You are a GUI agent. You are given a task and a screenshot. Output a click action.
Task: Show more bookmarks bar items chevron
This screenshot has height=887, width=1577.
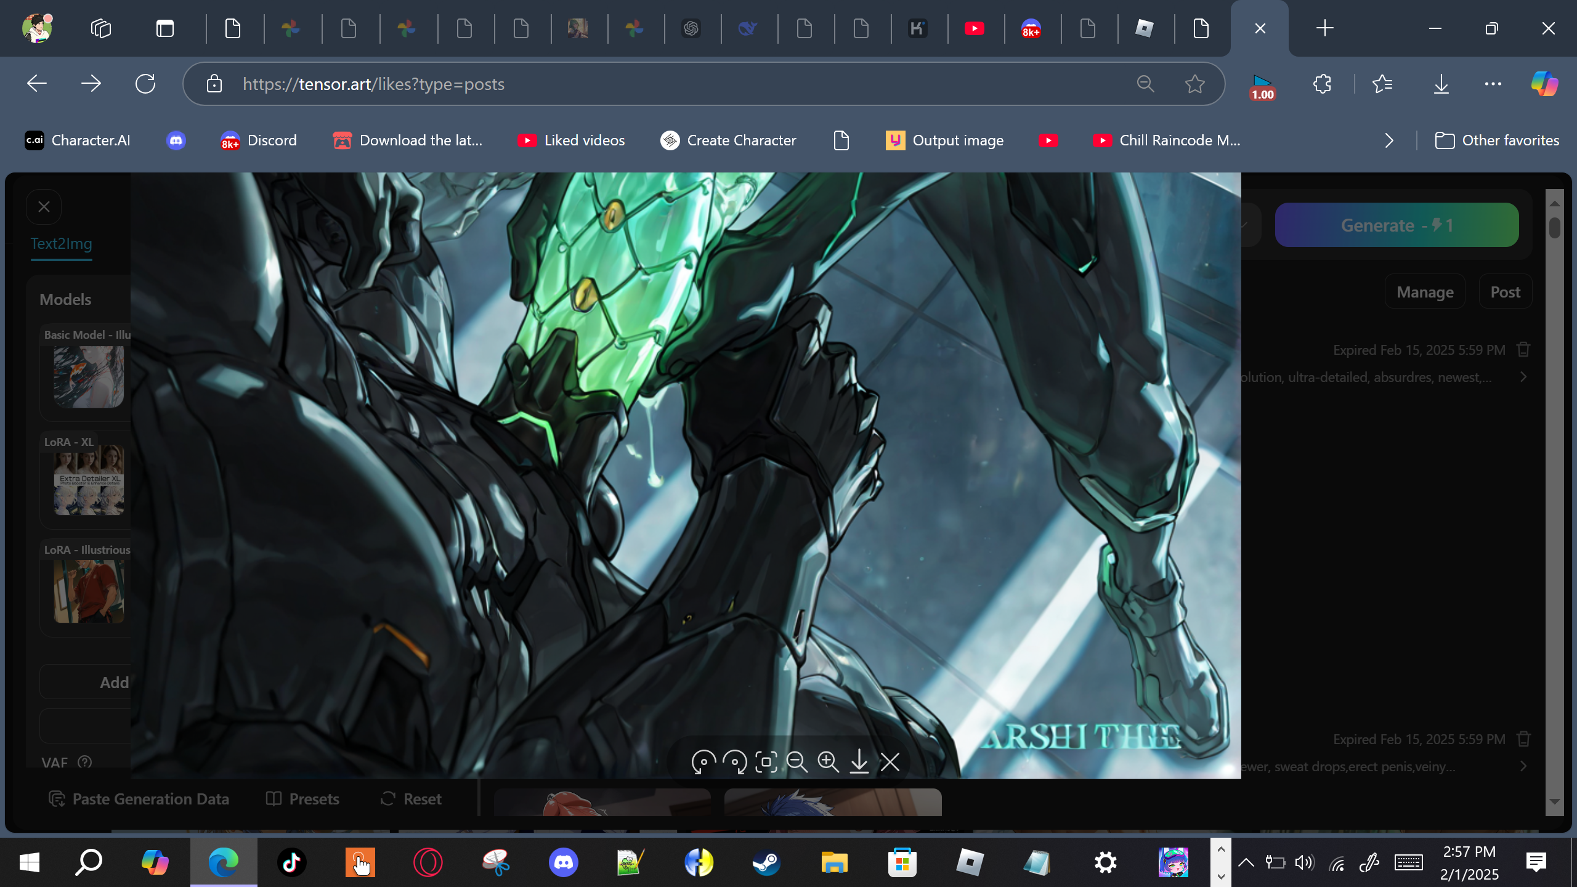pyautogui.click(x=1389, y=140)
